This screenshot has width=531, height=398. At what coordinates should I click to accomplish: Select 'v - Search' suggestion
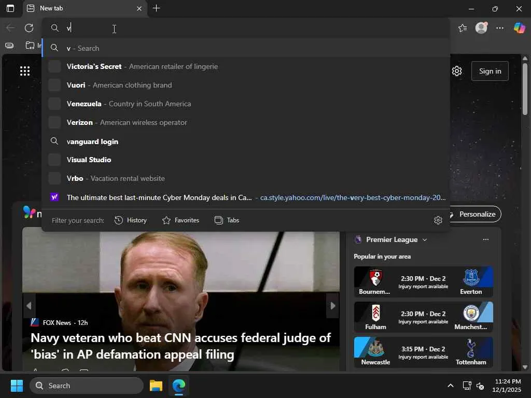(x=246, y=48)
